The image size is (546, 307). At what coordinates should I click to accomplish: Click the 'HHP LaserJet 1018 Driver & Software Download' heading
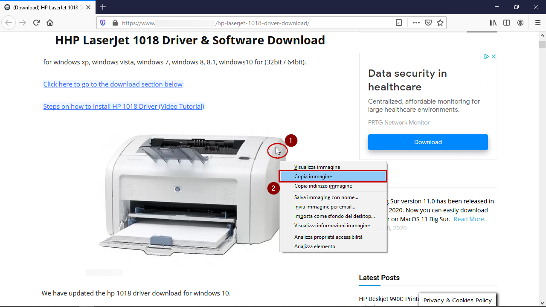coord(190,41)
